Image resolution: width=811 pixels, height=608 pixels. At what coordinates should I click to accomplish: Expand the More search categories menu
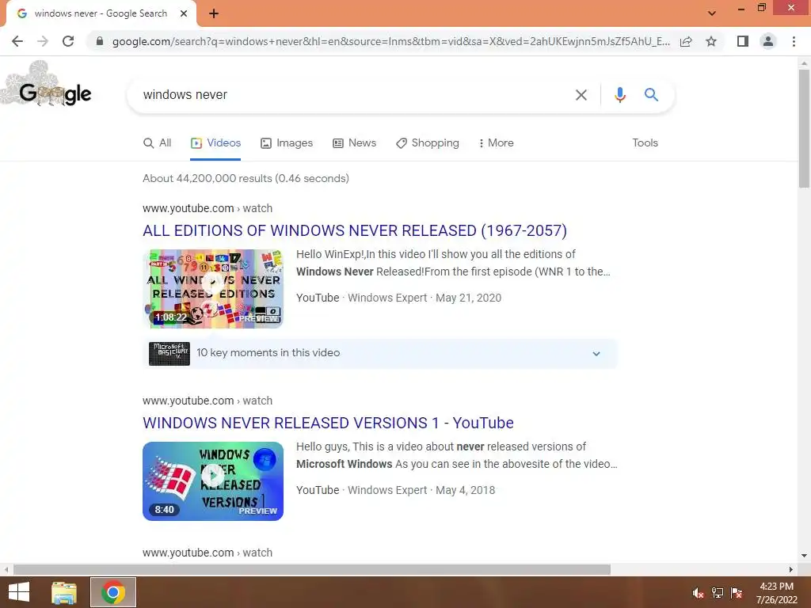click(x=496, y=143)
